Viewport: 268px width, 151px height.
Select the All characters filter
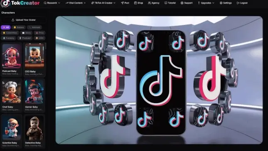[6, 27]
